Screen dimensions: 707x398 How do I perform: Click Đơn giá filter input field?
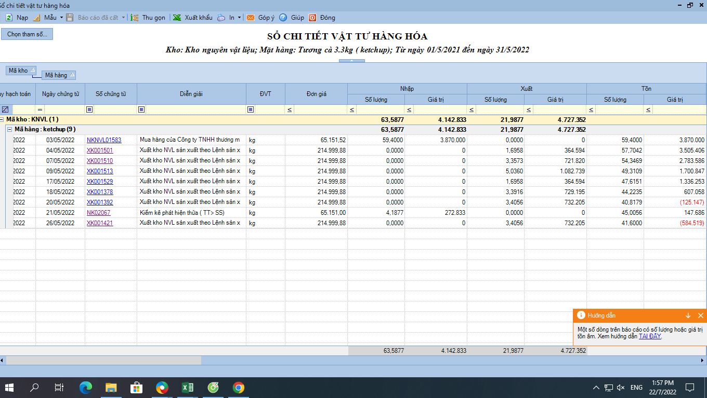[320, 109]
